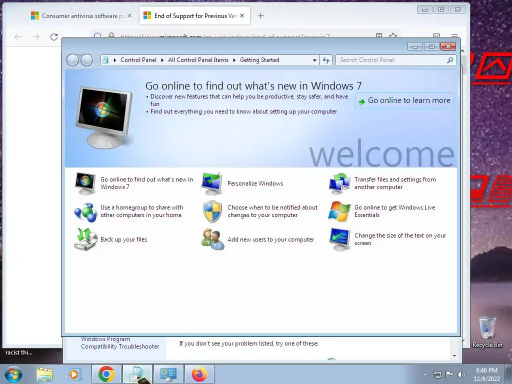The image size is (512, 384).
Task: Select 'Choose when to be notified' text
Action: point(272,211)
